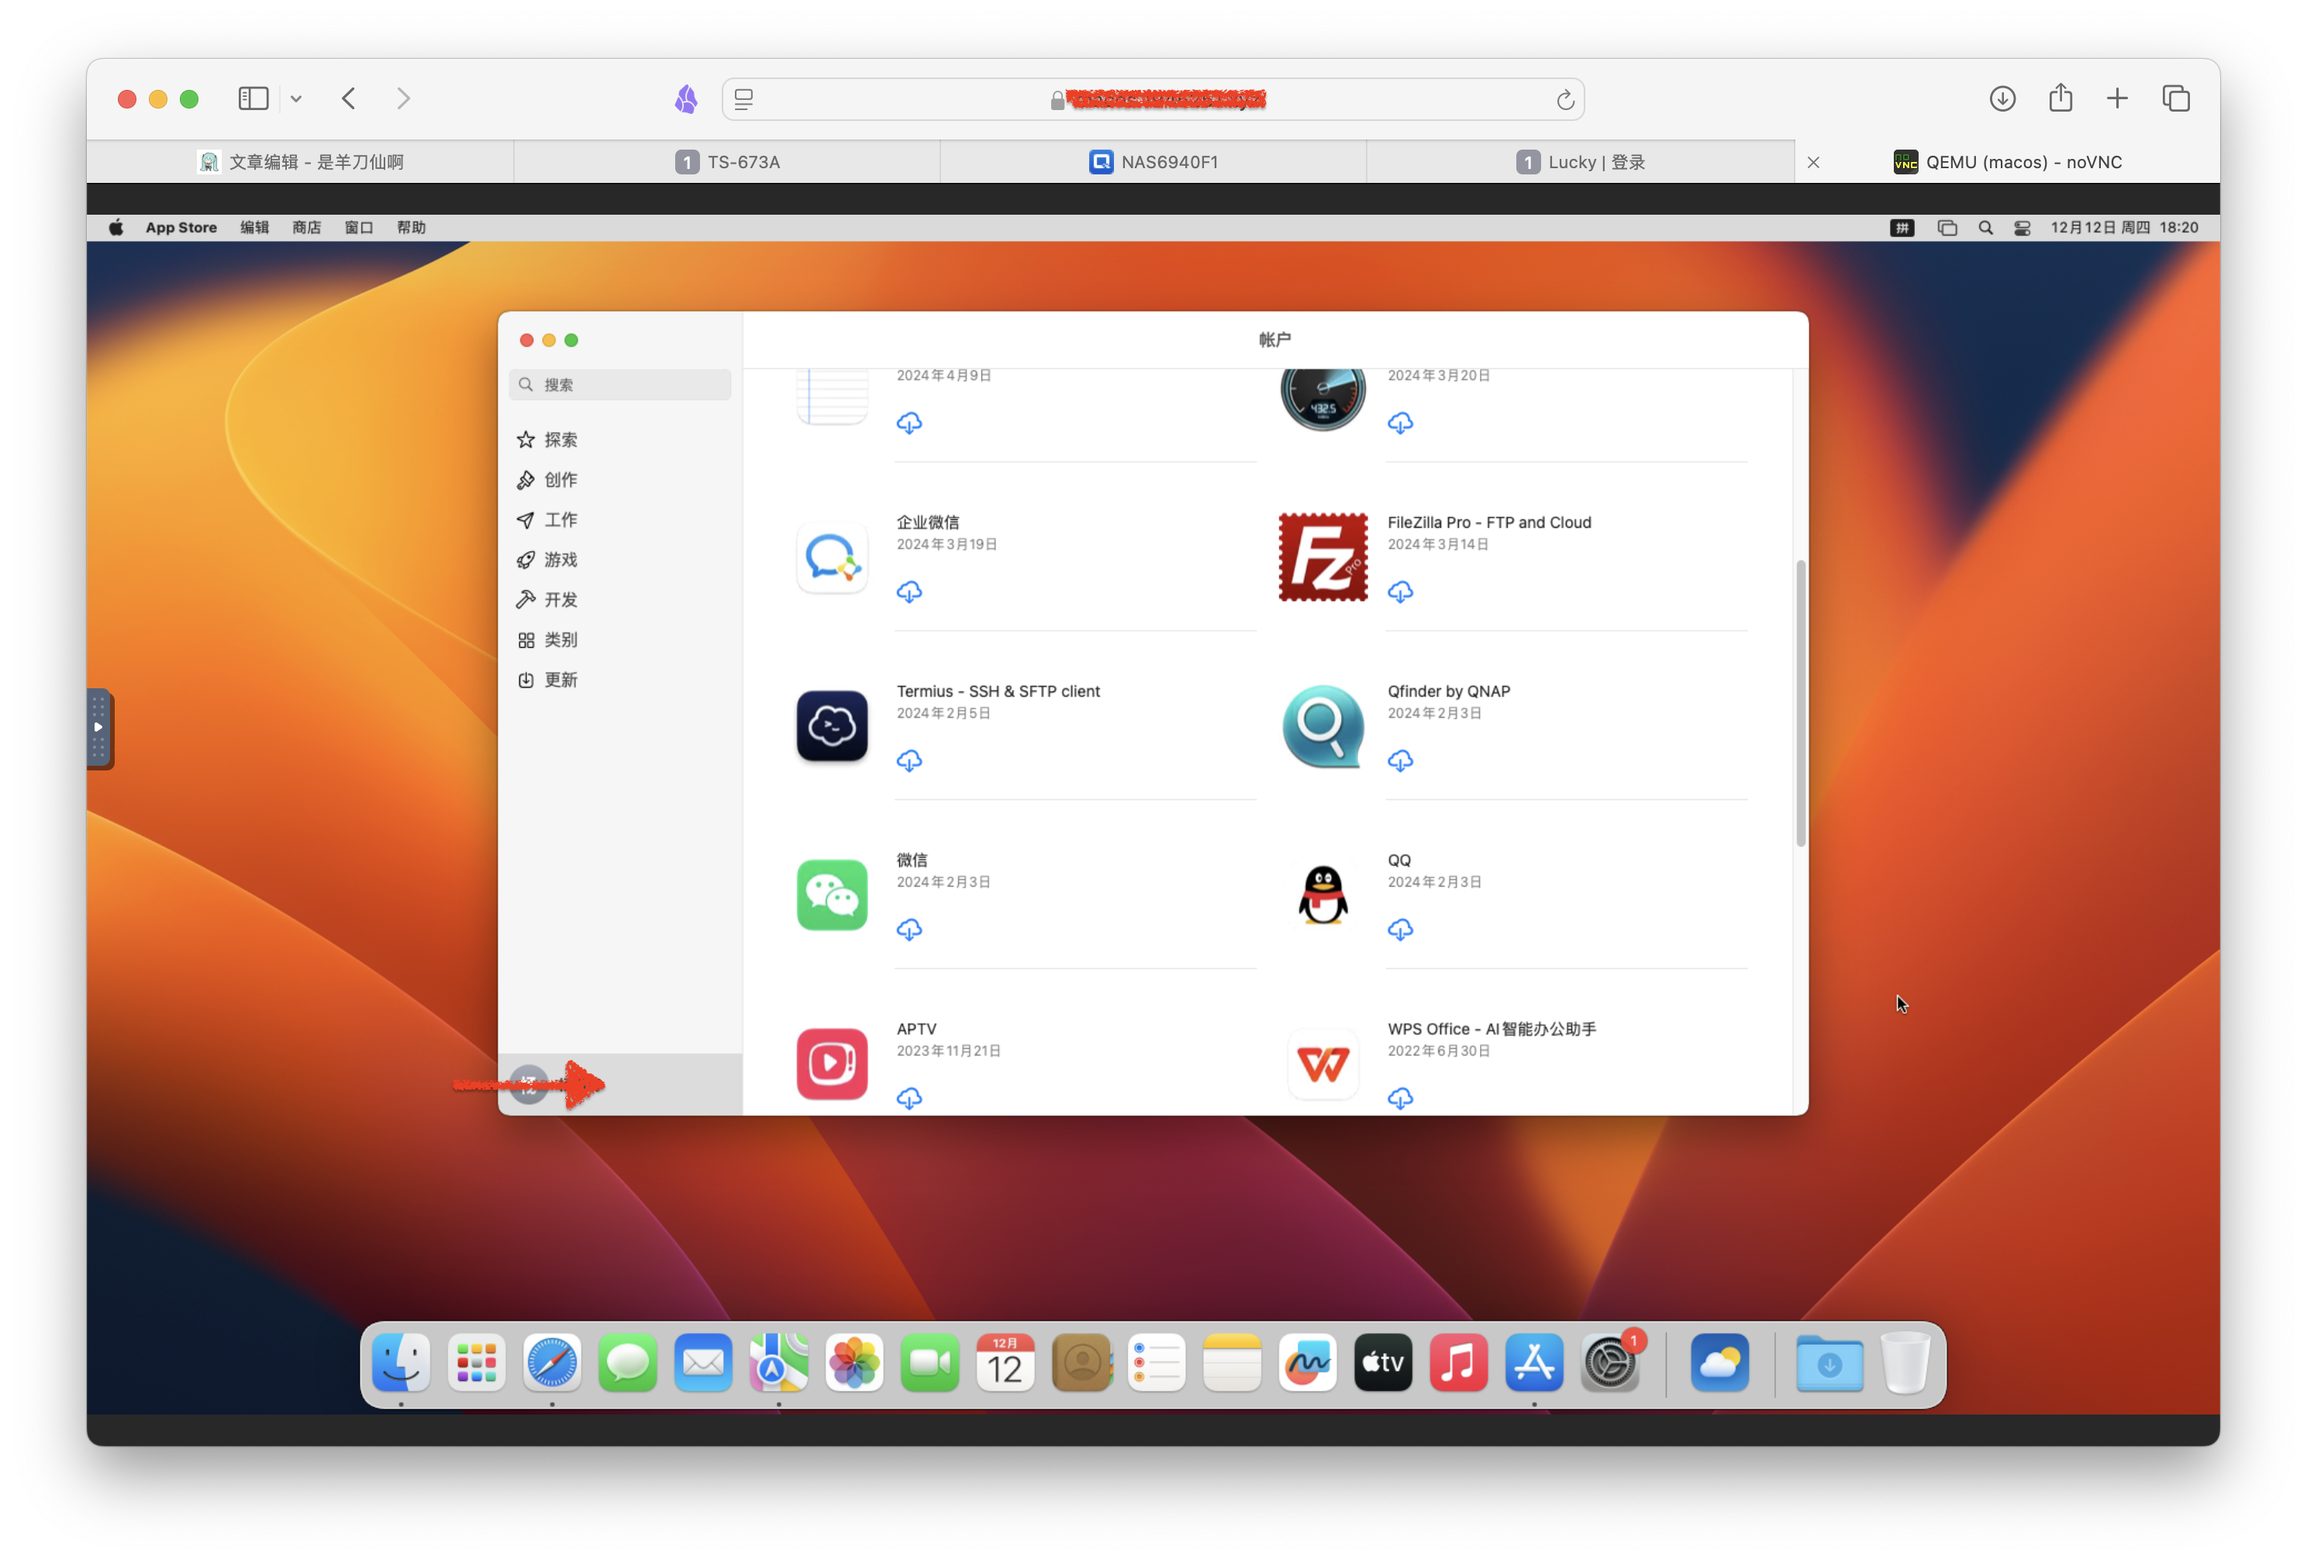Screen dimensions: 2307x1561
Task: Open the 编辑 menu
Action: pyautogui.click(x=254, y=227)
